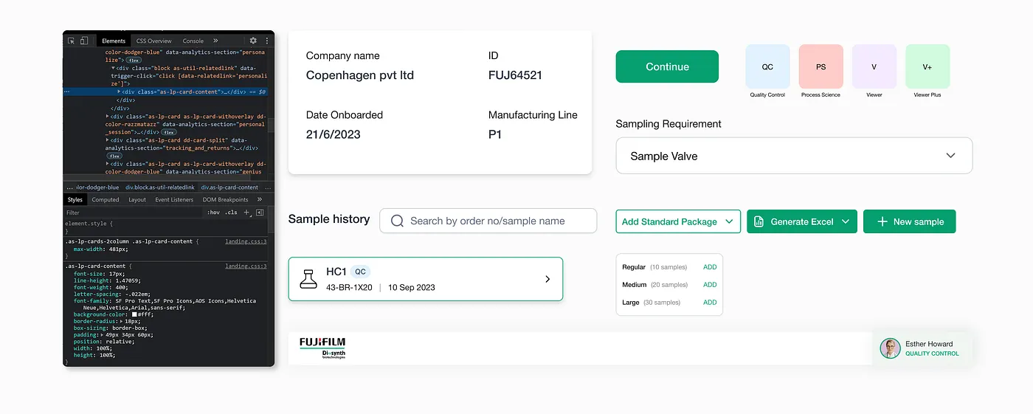Click the search by order no field
The width and height of the screenshot is (1033, 414).
click(488, 221)
